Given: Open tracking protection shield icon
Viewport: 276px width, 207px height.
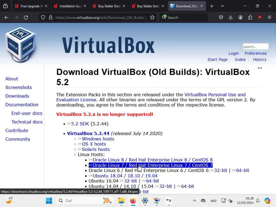Looking at the screenshot, I should tap(43, 18).
